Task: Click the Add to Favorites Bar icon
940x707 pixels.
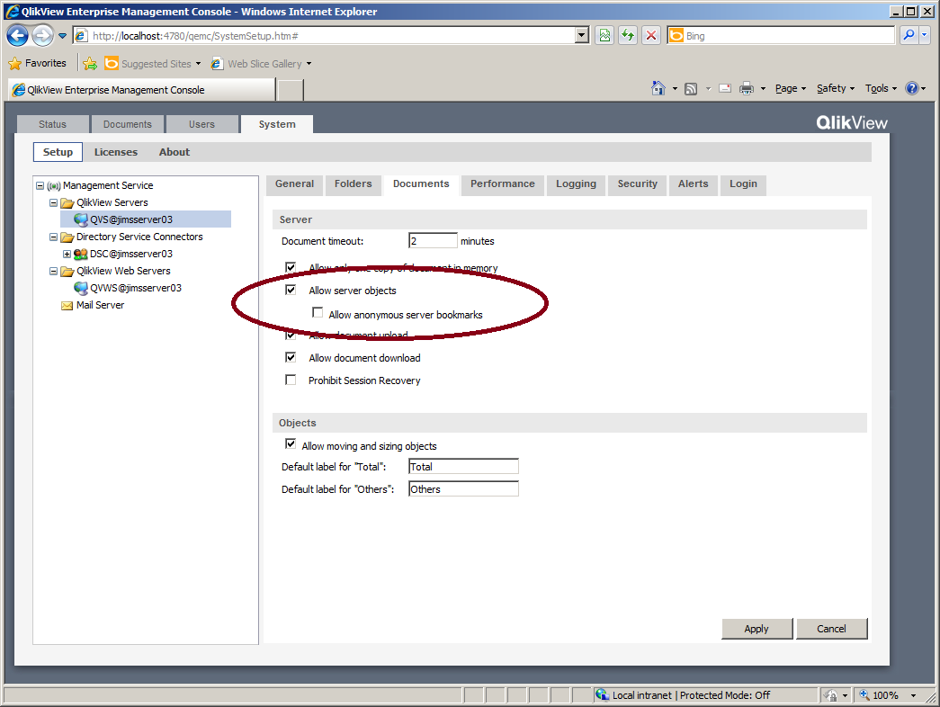Action: click(x=90, y=64)
